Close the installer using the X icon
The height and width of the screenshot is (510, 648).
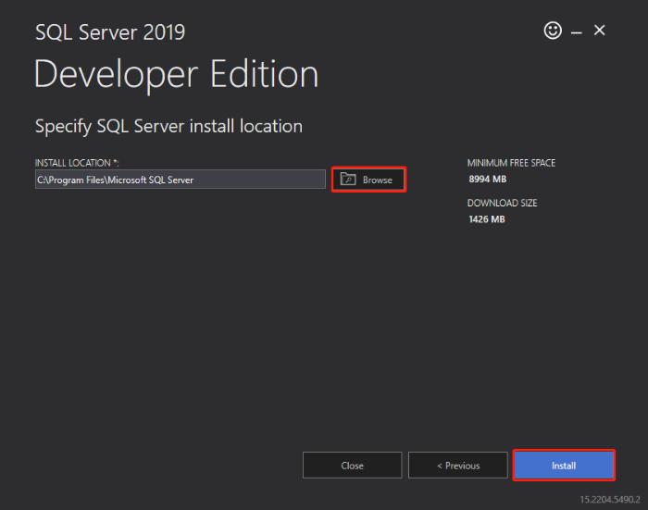click(600, 31)
